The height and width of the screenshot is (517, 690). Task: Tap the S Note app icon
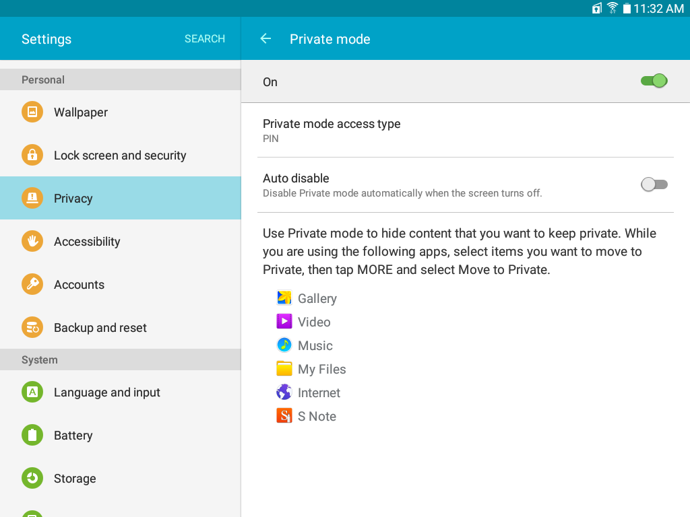point(284,415)
